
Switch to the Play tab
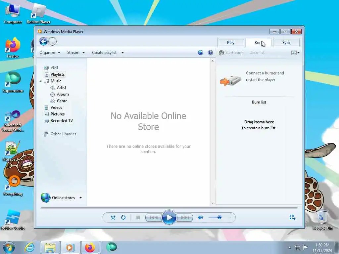tap(231, 43)
